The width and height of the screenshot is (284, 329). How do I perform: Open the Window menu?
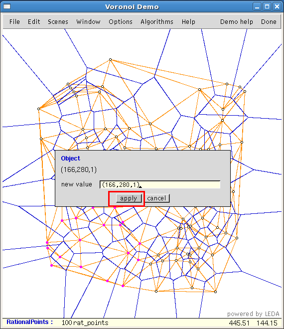point(88,21)
